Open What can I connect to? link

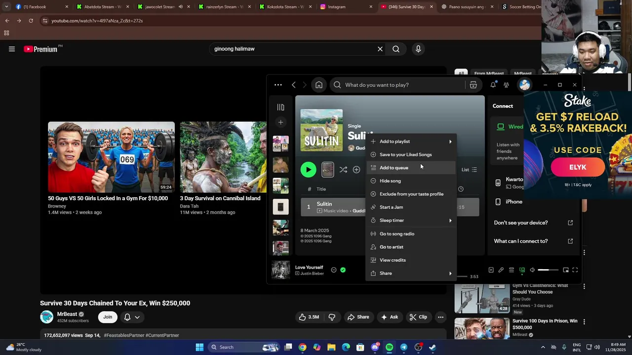point(533,241)
